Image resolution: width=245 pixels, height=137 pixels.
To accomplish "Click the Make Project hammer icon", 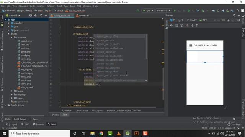I will [x=138, y=11].
